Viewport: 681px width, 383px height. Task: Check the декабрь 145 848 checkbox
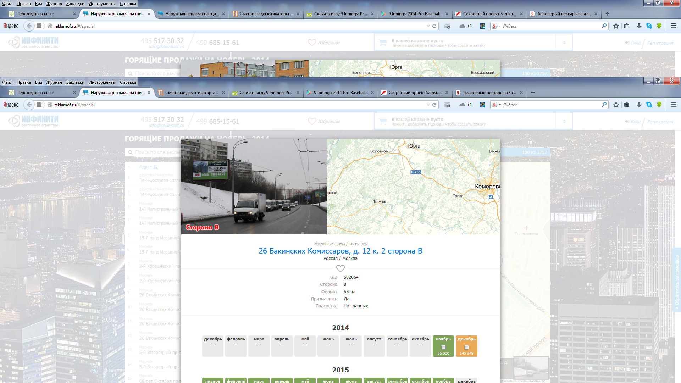(466, 348)
